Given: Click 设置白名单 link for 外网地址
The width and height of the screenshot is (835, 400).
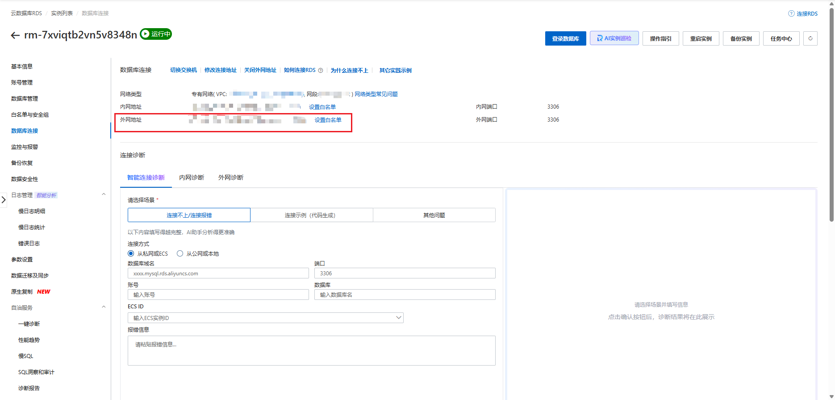Looking at the screenshot, I should pyautogui.click(x=328, y=120).
